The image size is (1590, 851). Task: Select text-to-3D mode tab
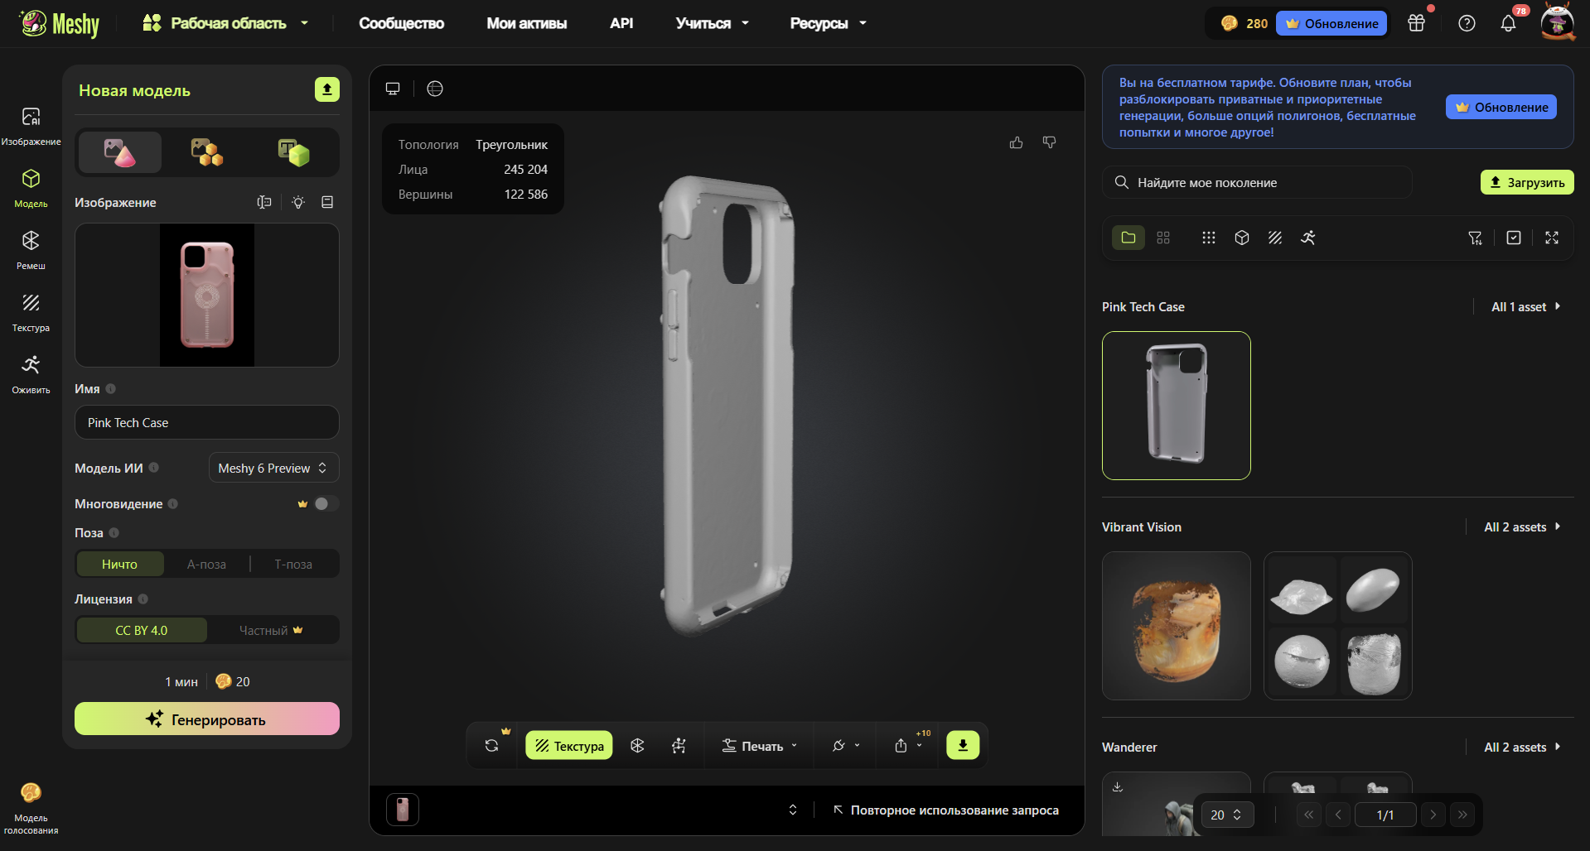point(293,152)
